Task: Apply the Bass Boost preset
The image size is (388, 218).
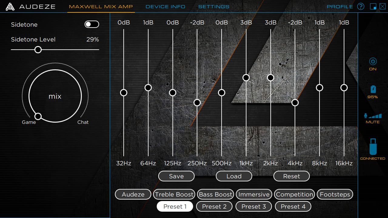Action: click(216, 194)
